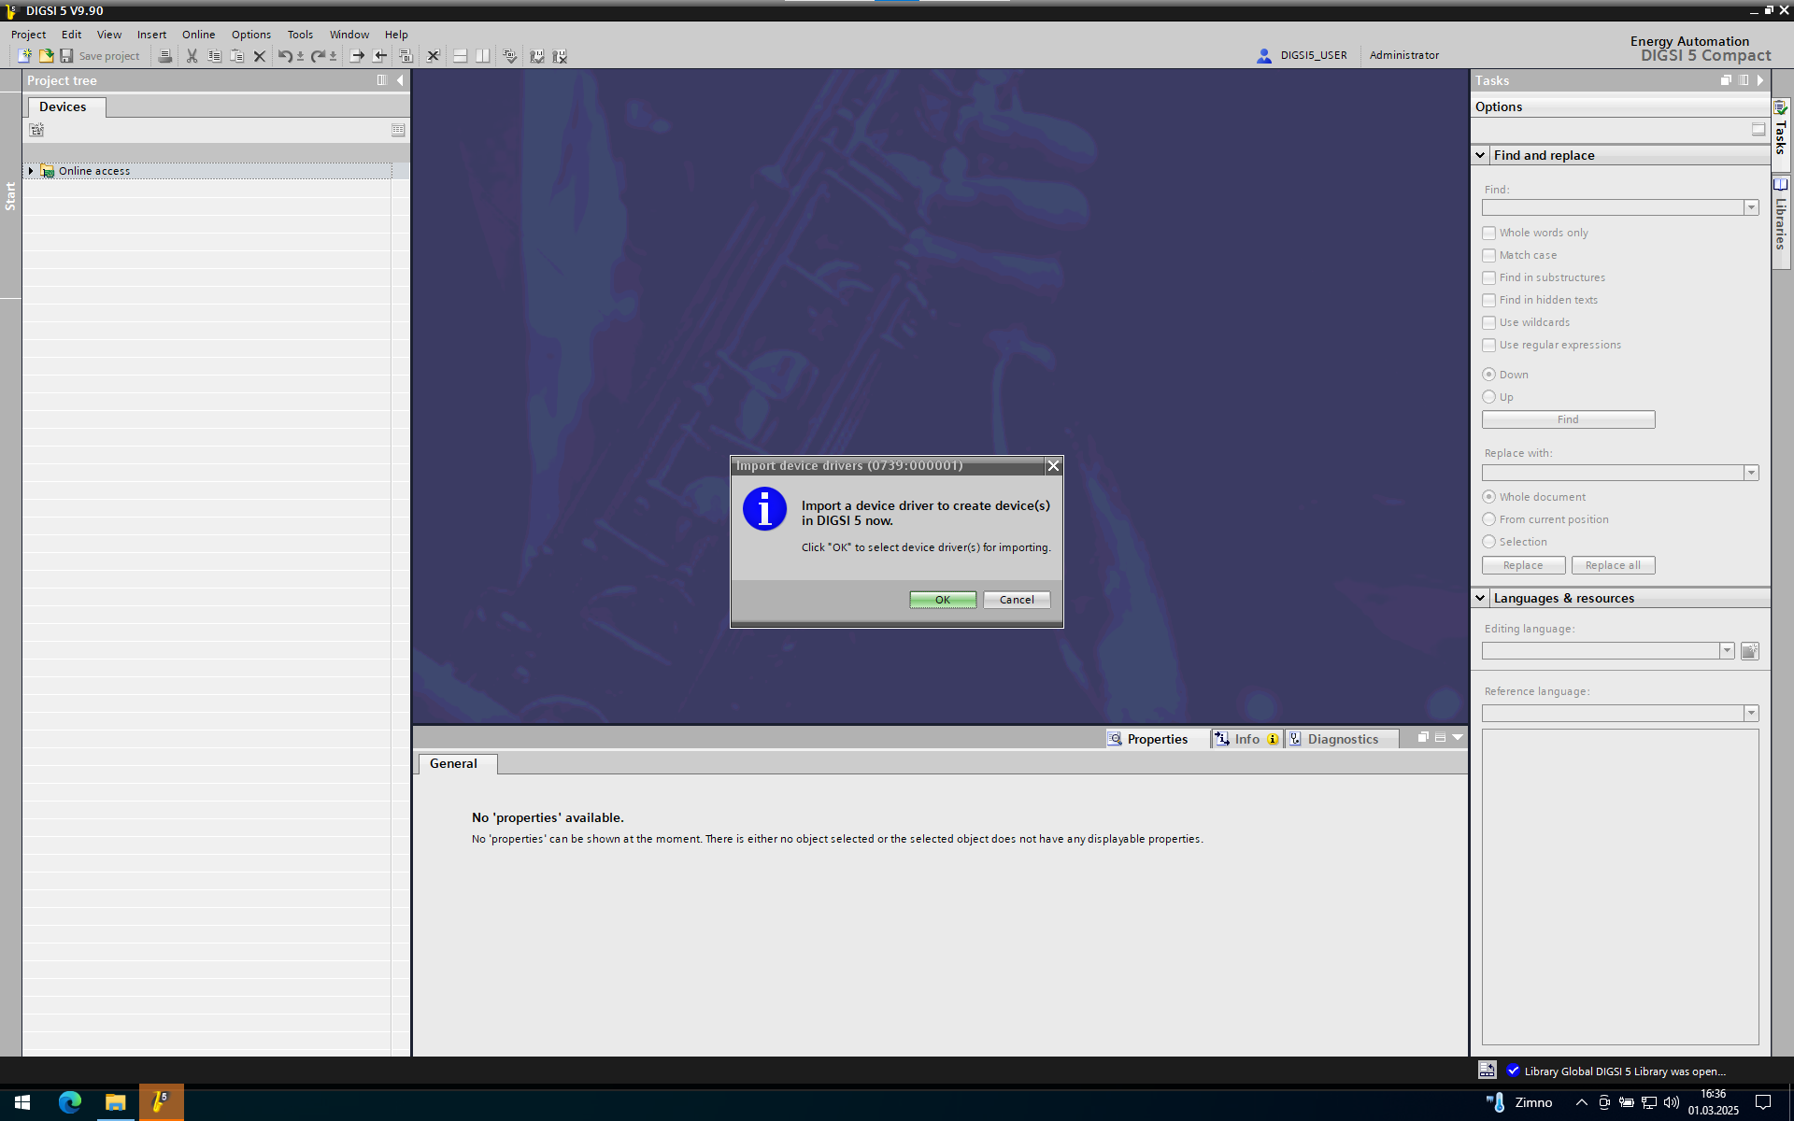Viewport: 1794px width, 1121px height.
Task: Open the Tools menu
Action: click(x=300, y=35)
